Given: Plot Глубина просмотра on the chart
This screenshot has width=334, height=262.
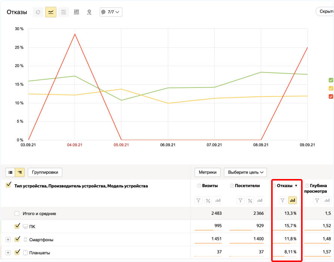Looking at the screenshot, I should (327, 200).
